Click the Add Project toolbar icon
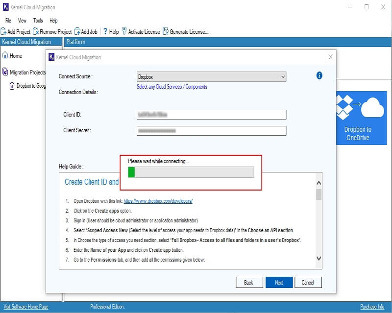The height and width of the screenshot is (313, 392). pyautogui.click(x=3, y=31)
